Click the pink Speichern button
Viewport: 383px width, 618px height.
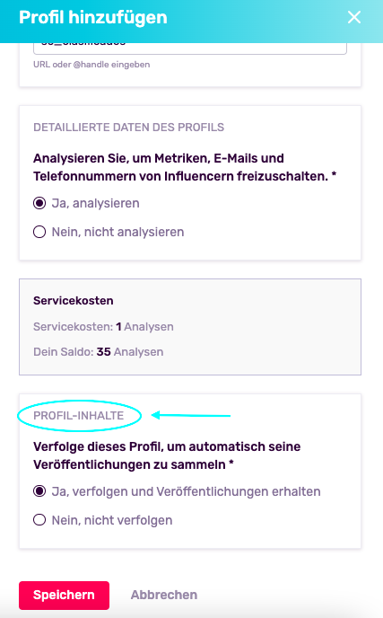(x=65, y=596)
